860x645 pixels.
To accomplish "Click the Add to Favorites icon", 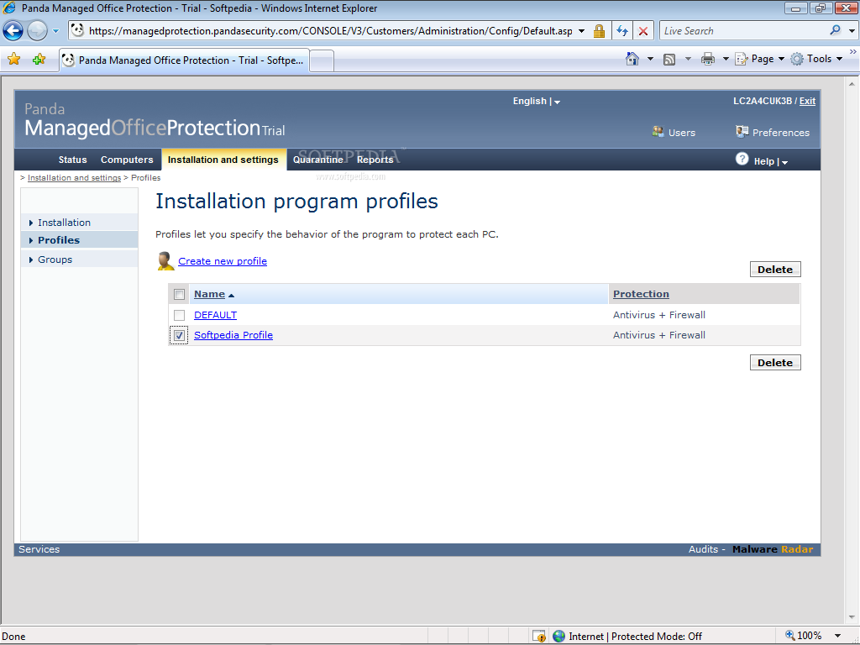I will (39, 60).
